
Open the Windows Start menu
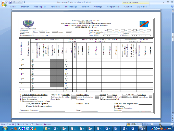click(5, 129)
